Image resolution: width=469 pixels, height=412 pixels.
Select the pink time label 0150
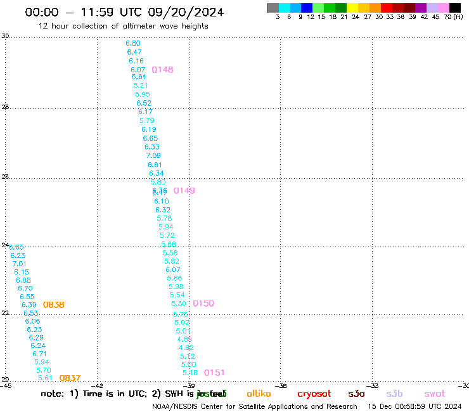(203, 304)
